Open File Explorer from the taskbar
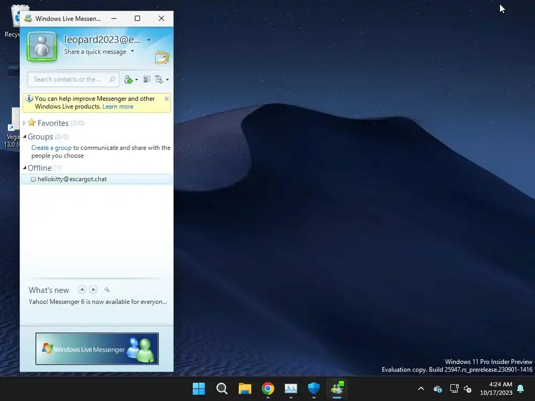 [x=245, y=388]
